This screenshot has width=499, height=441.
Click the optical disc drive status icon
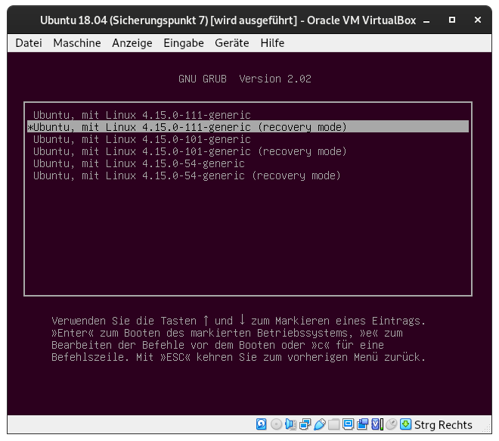click(276, 424)
